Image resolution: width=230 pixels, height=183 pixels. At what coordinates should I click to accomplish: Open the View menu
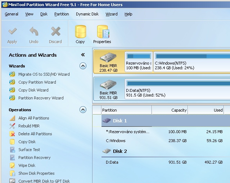[x=29, y=14]
